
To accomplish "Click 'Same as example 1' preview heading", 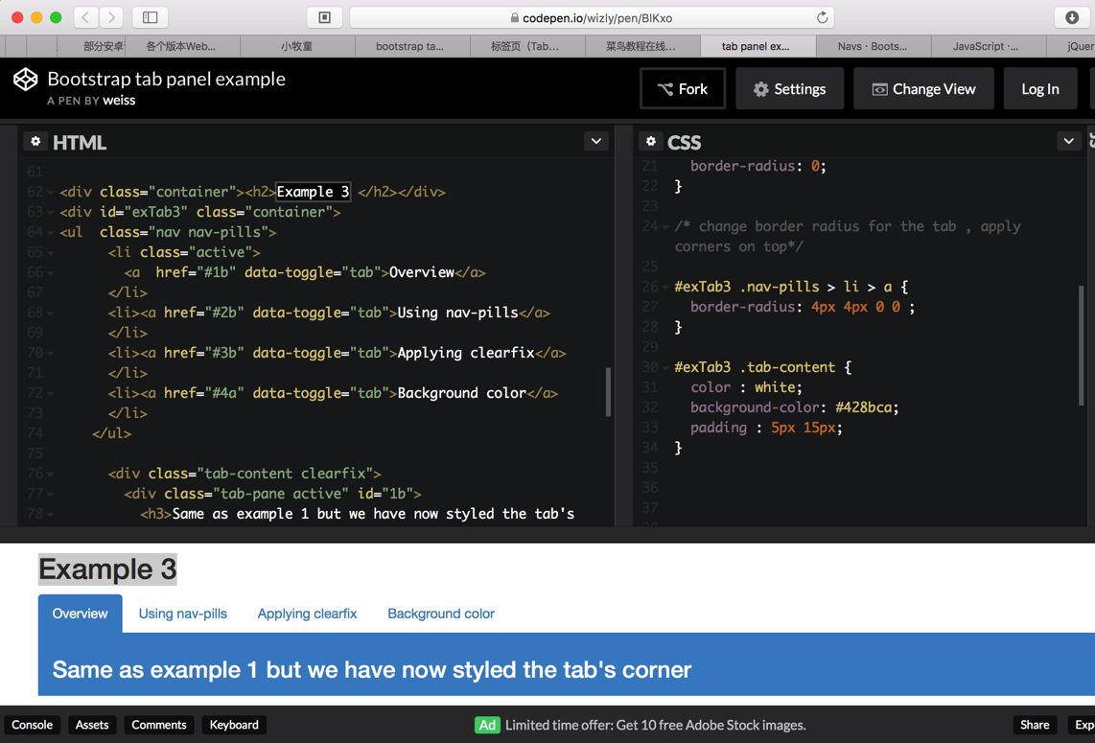I will (371, 670).
